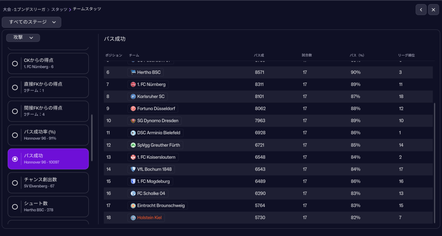Select the シュート数 stat option
The width and height of the screenshot is (442, 236).
coord(48,207)
